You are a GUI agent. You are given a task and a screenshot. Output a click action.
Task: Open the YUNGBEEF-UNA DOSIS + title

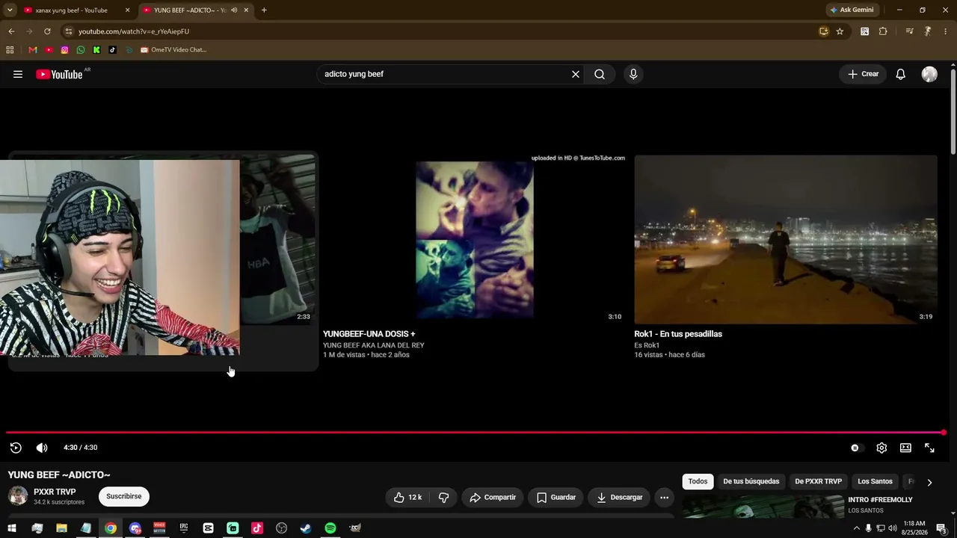(x=369, y=334)
